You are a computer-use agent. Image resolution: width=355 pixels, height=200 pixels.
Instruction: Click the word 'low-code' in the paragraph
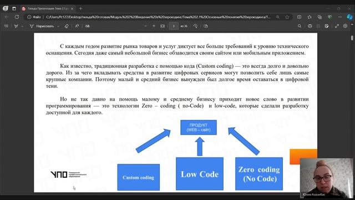point(225,106)
